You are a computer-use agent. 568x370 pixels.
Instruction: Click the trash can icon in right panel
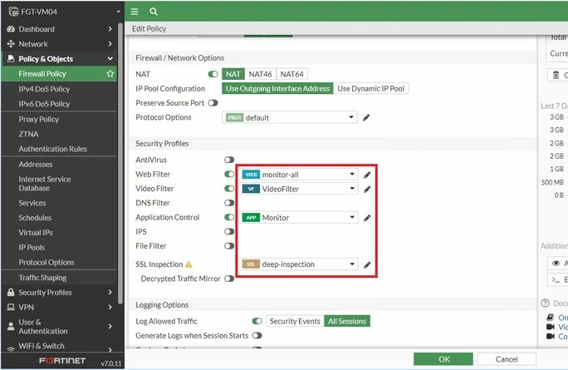[x=556, y=75]
